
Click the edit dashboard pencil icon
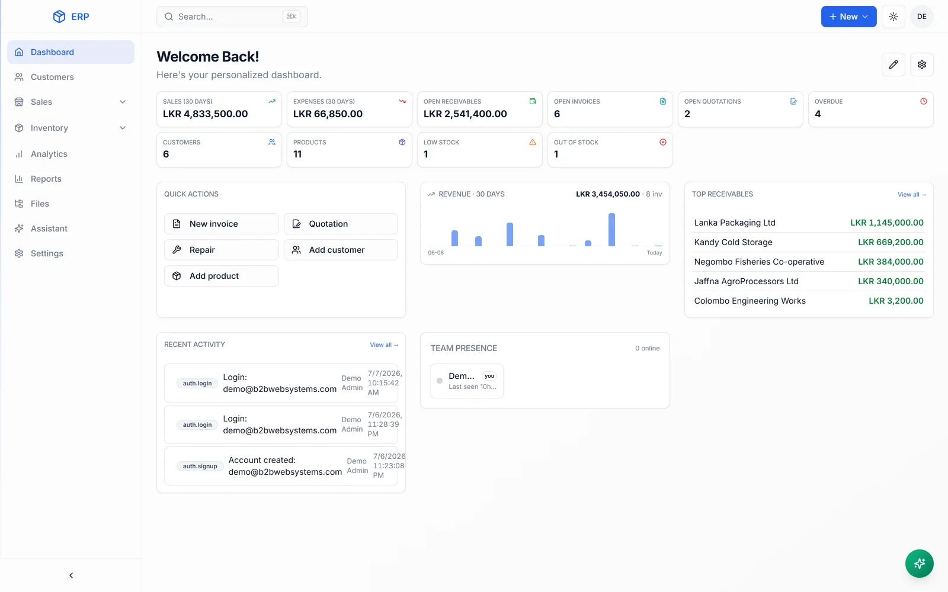(x=893, y=65)
